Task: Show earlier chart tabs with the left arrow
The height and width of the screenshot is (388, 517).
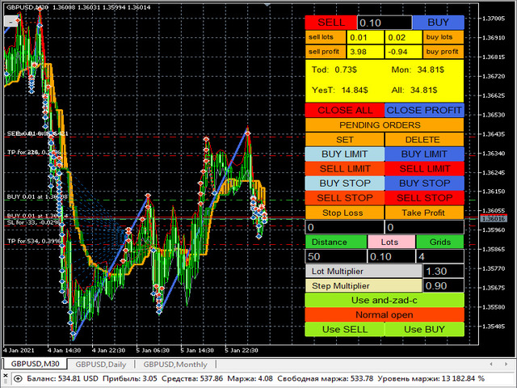Action: click(491, 365)
